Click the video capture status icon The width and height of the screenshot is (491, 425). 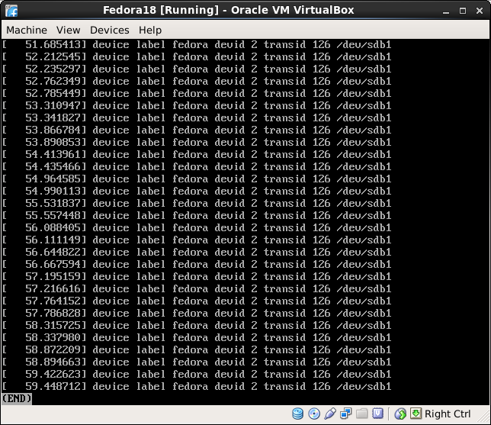pyautogui.click(x=377, y=414)
